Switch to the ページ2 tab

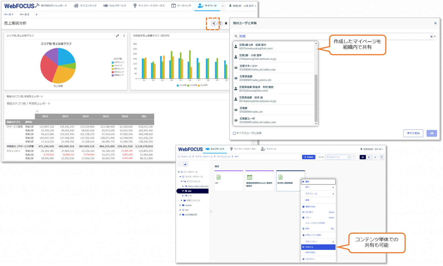click(25, 14)
